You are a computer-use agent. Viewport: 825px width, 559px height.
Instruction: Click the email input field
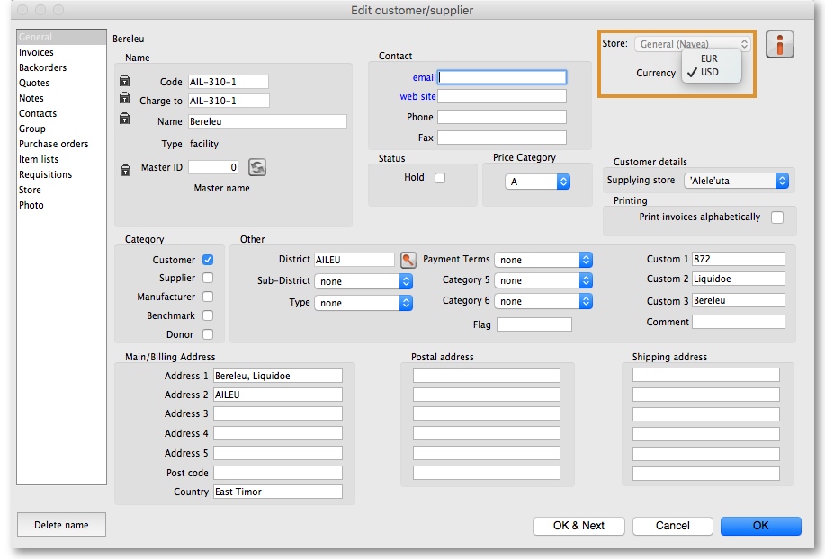tap(502, 77)
